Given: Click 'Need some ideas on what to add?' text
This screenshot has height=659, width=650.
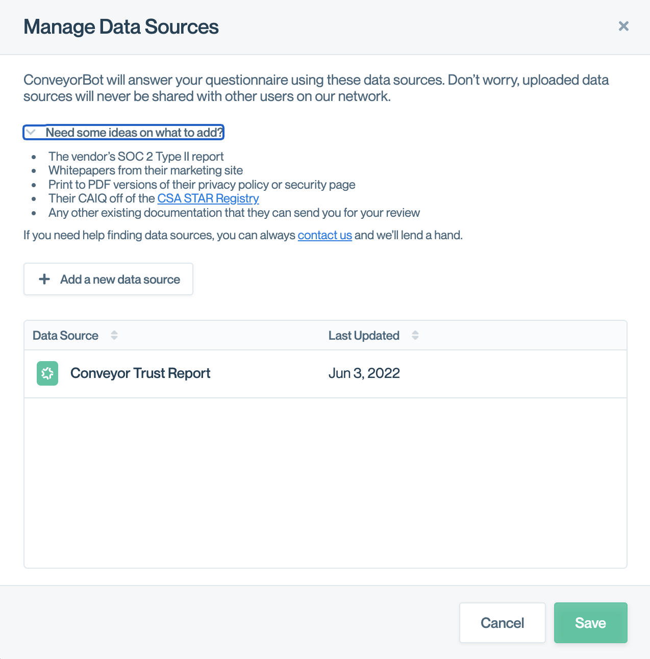Looking at the screenshot, I should (134, 133).
